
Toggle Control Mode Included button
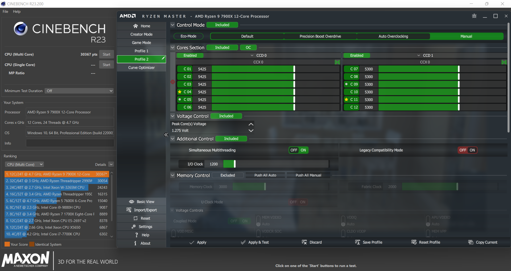pyautogui.click(x=222, y=25)
